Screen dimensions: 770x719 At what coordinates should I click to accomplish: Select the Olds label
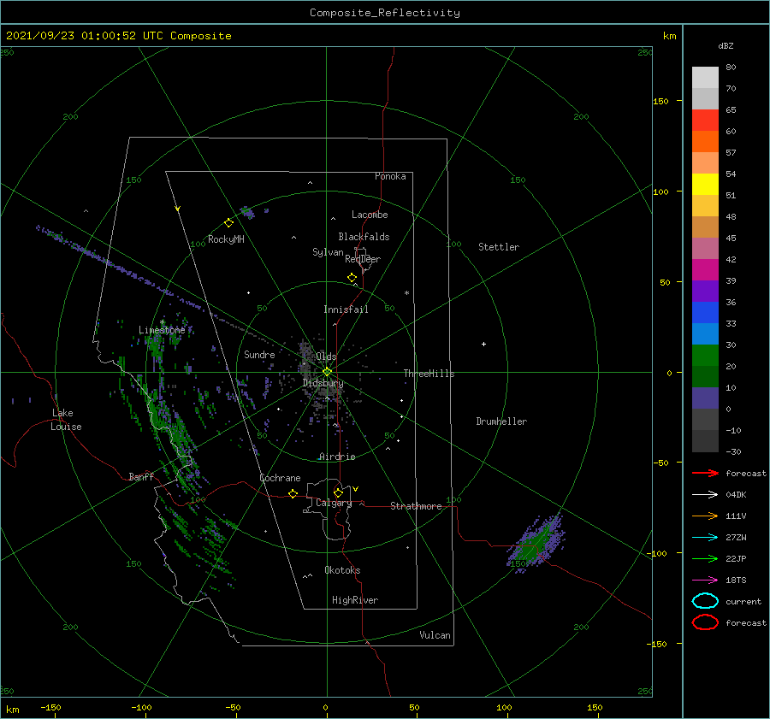click(x=326, y=357)
